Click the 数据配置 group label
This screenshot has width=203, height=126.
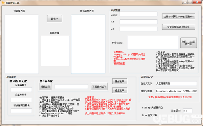[x=115, y=10]
